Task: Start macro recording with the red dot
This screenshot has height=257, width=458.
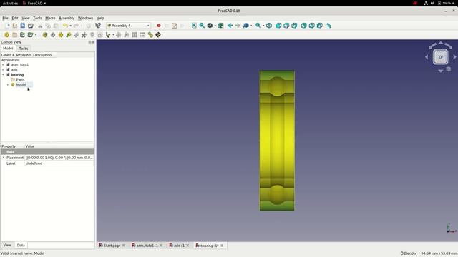Action: tap(159, 26)
